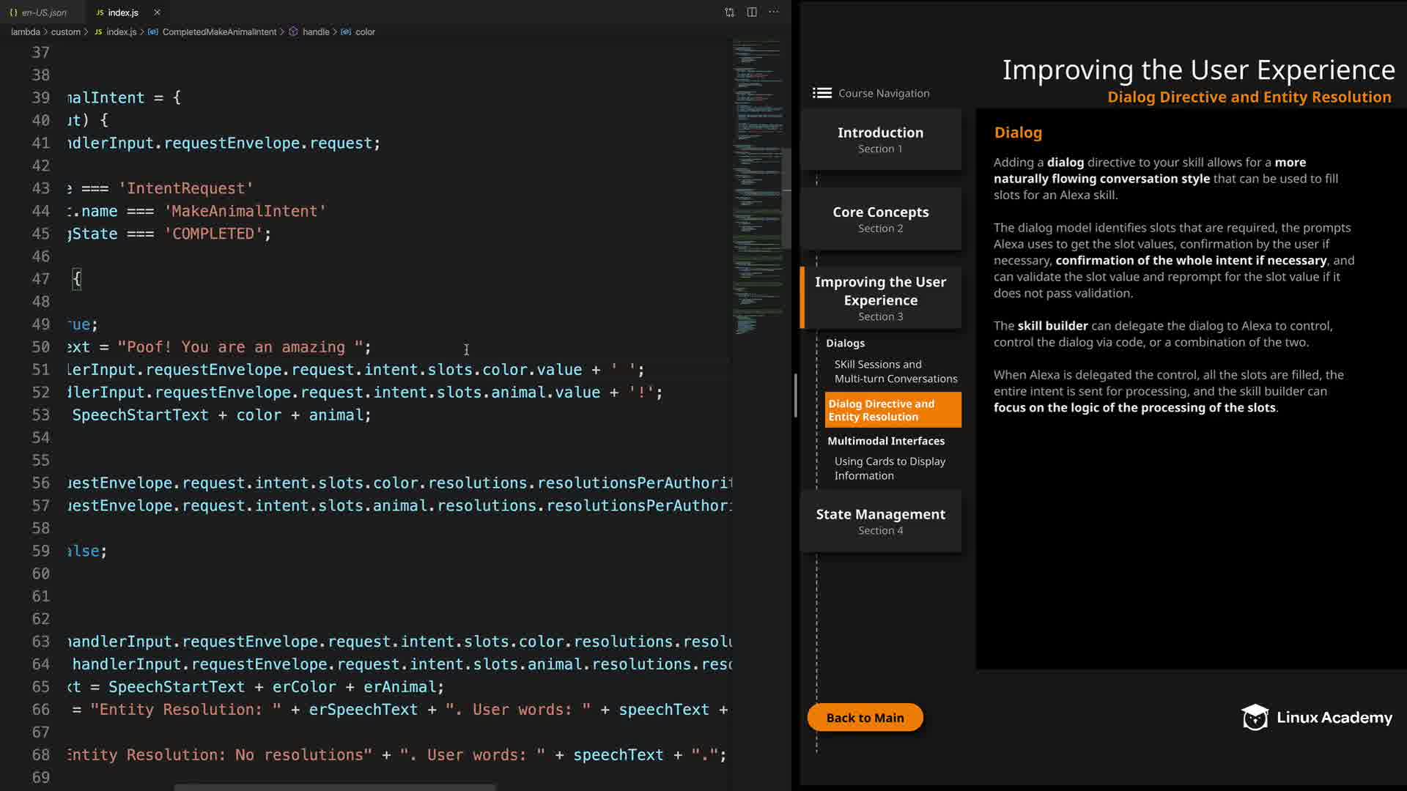Click the code minimap overview
This screenshot has height=791, width=1407.
[x=757, y=183]
